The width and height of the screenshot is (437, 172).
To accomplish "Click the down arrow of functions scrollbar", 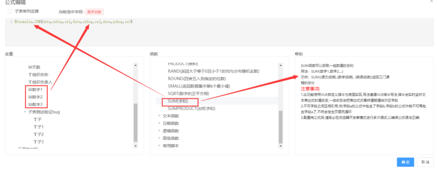I will [280, 145].
